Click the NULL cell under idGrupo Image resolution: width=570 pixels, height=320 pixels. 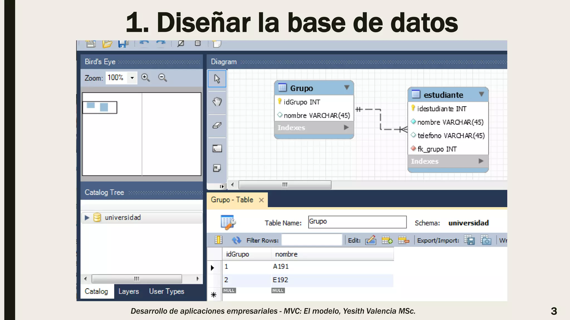[229, 291]
